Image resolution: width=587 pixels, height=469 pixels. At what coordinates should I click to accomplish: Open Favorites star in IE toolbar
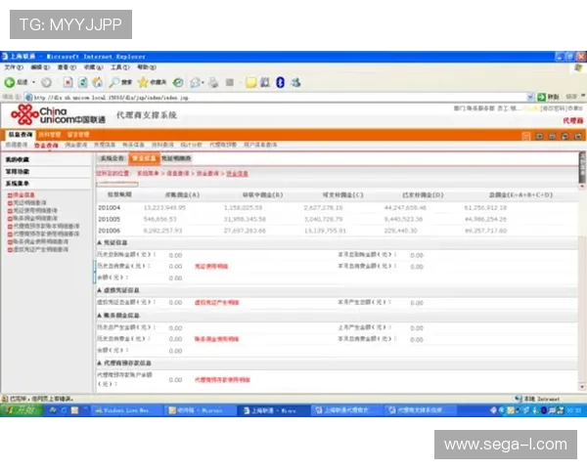(x=144, y=83)
